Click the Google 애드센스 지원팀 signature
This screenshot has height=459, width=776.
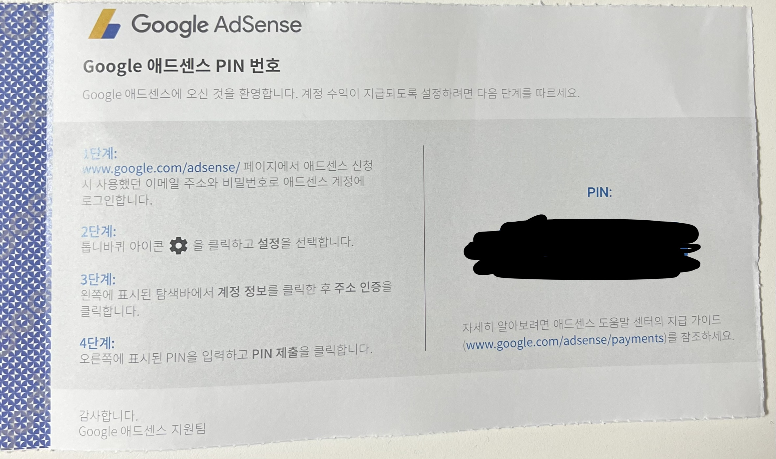pos(142,430)
